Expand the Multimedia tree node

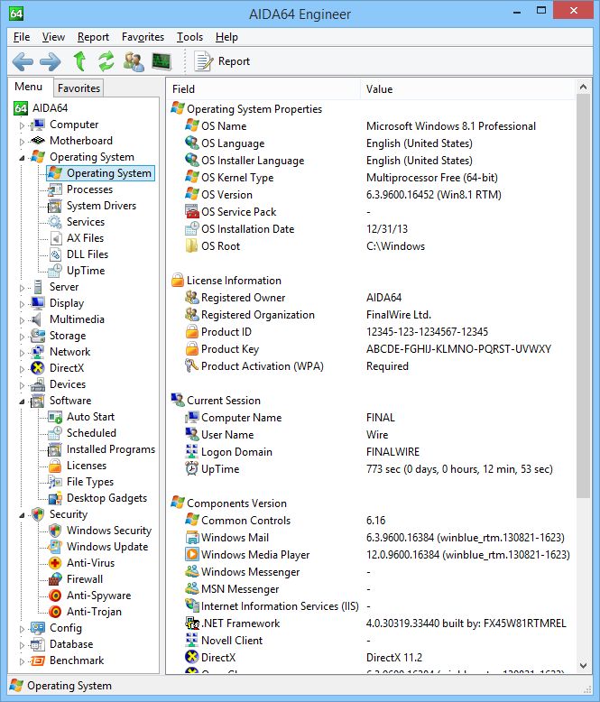(22, 320)
